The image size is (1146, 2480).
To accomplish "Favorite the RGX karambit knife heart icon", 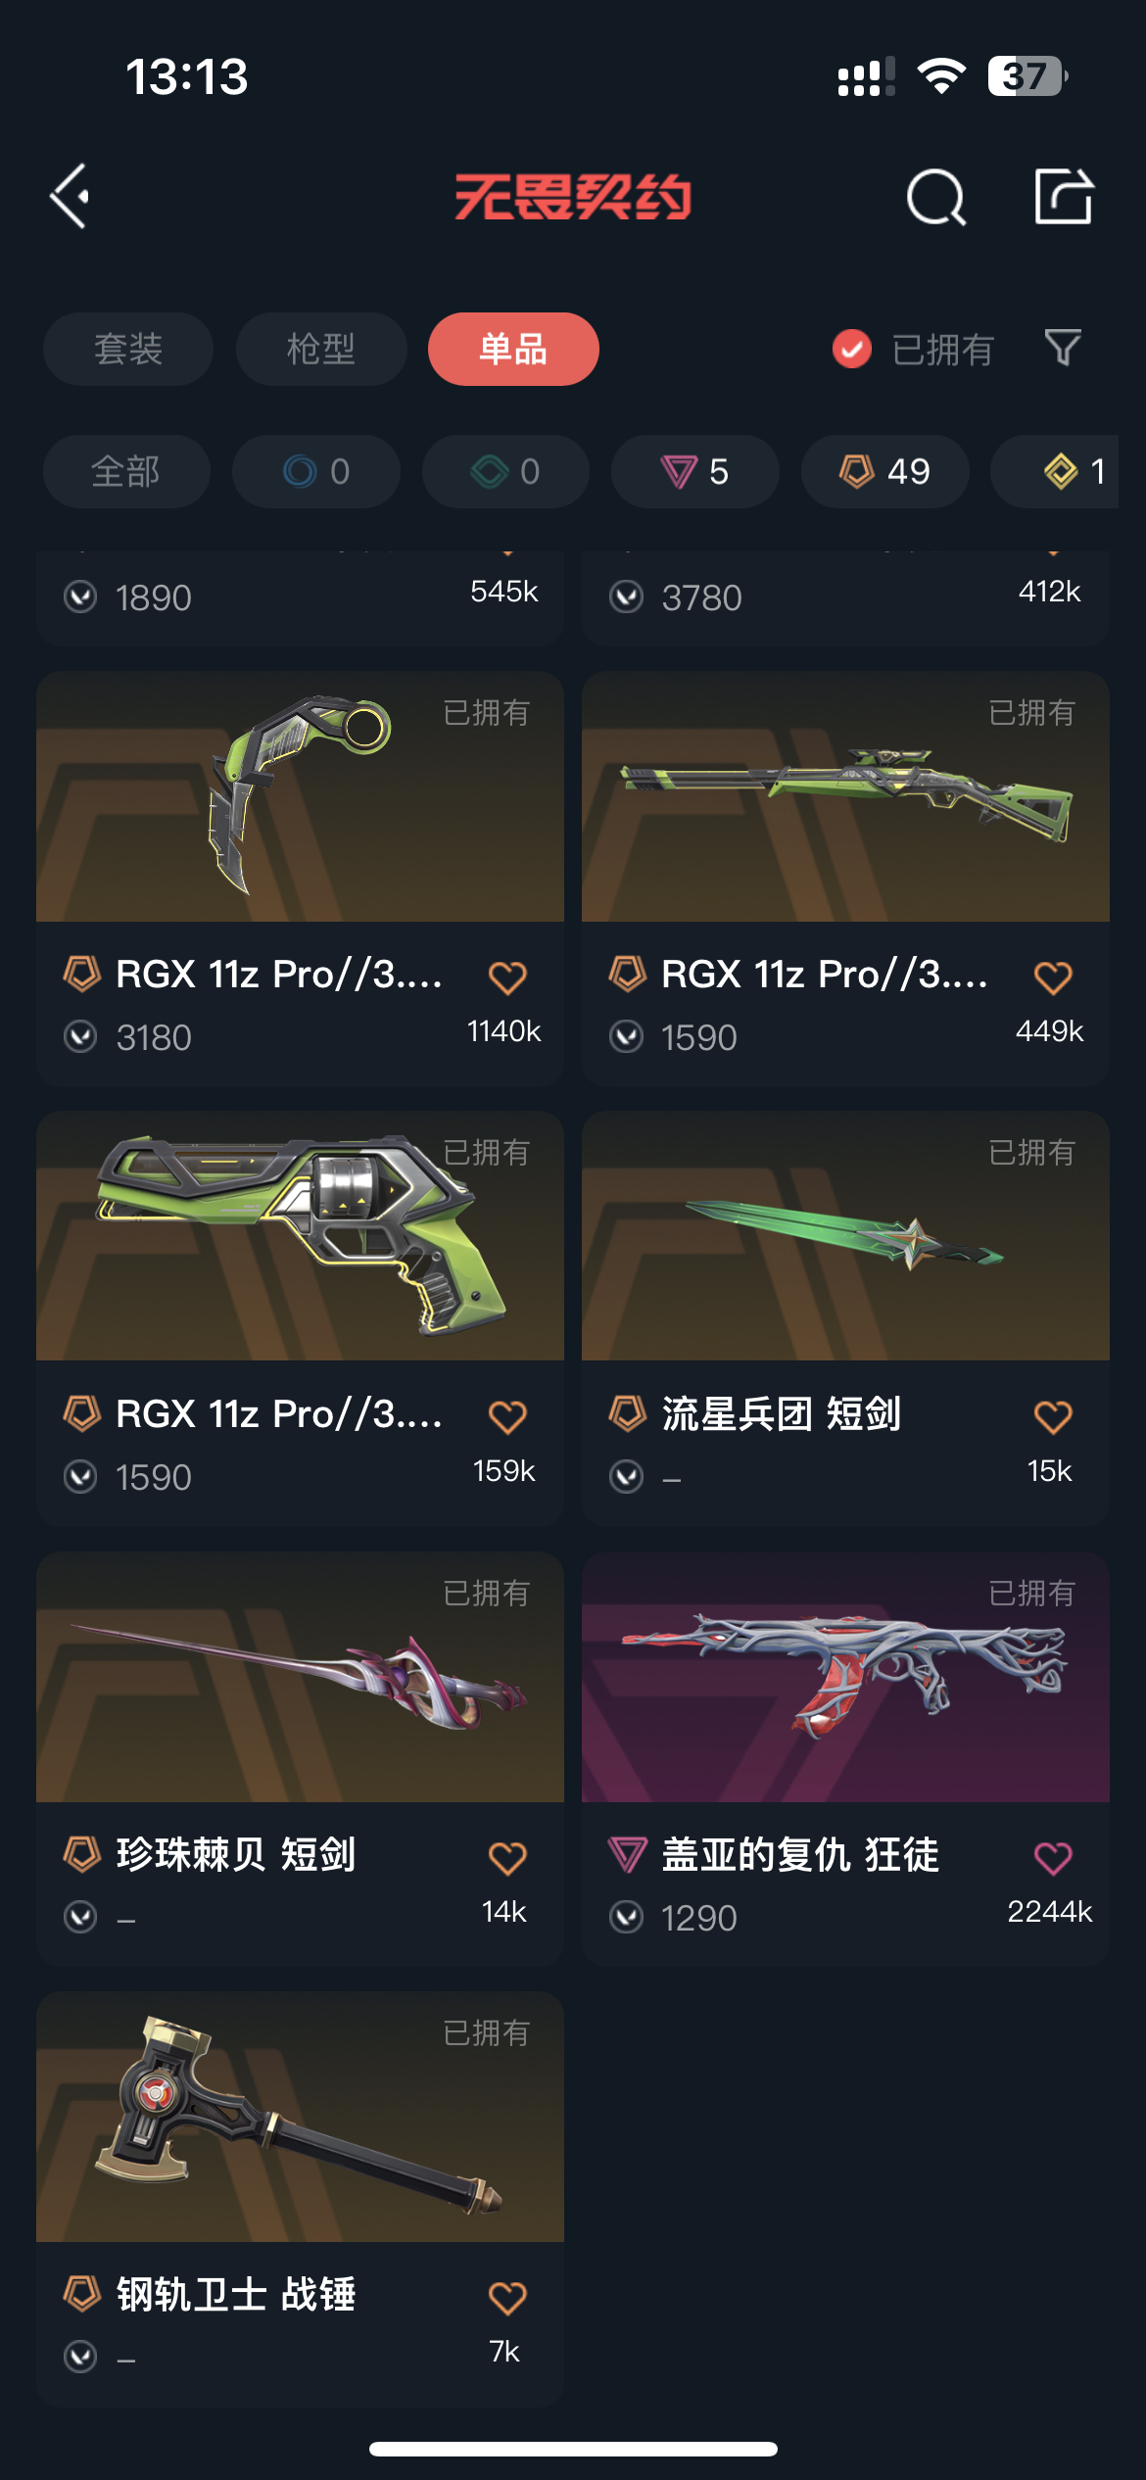I will [507, 977].
